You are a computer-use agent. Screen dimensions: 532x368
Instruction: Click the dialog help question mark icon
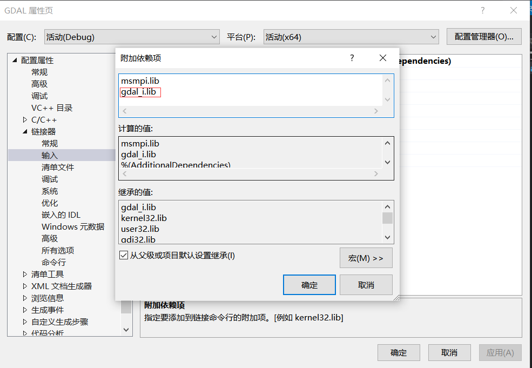(x=352, y=58)
